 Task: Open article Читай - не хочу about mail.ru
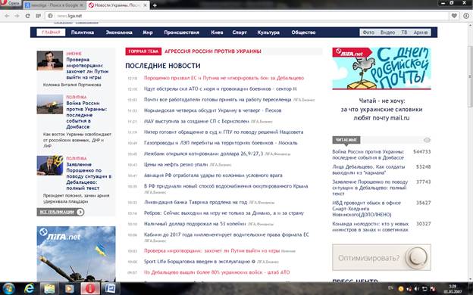[381, 109]
